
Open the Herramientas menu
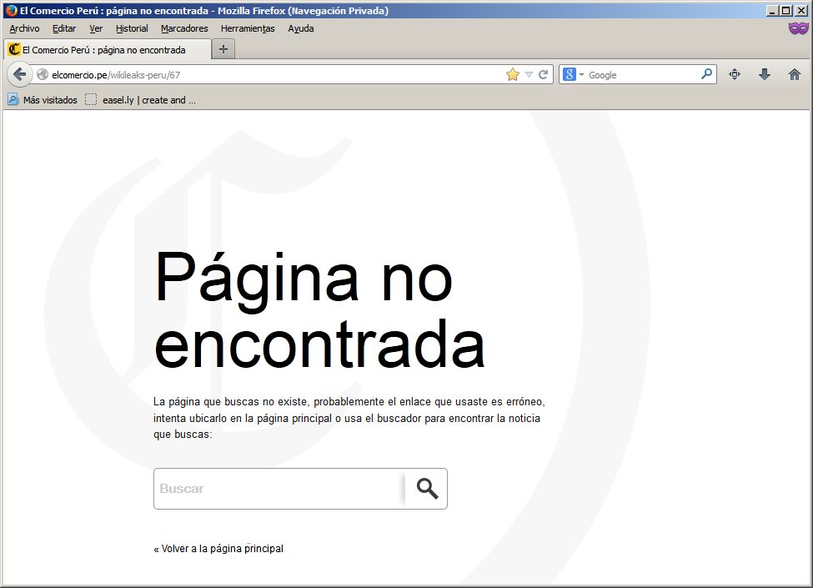coord(248,28)
